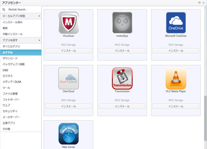Focus the Module Search input field
This screenshot has width=207, height=149.
click(x=24, y=10)
